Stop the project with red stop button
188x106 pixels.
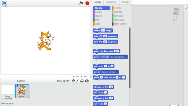coord(87,3)
